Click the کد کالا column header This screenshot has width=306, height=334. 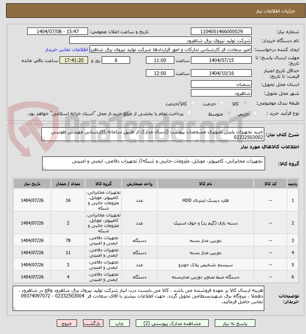point(270,184)
